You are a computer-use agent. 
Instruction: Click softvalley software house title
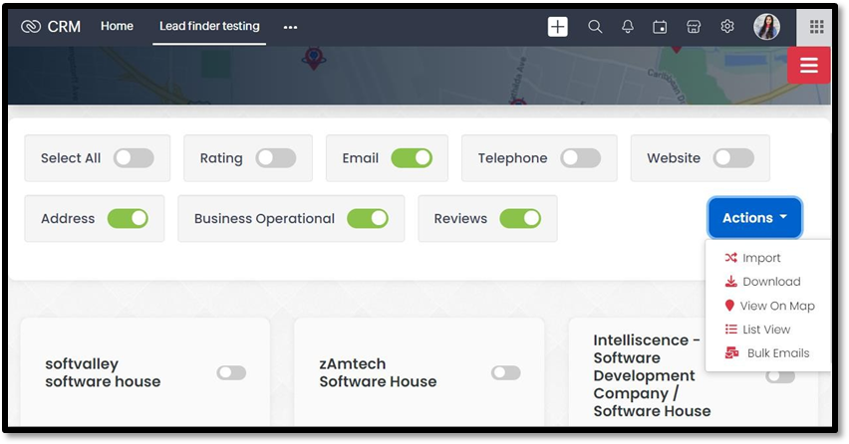pyautogui.click(x=103, y=372)
